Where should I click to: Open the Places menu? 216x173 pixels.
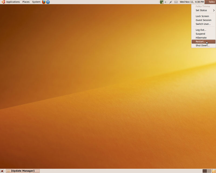[26, 2]
